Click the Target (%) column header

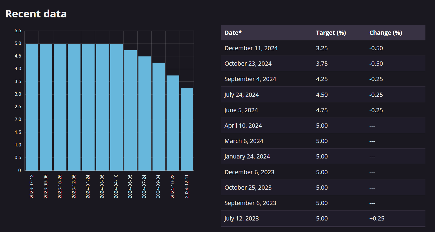[x=331, y=33]
